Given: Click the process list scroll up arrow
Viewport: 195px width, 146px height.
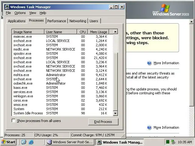Looking at the screenshot, I should click(x=115, y=32).
